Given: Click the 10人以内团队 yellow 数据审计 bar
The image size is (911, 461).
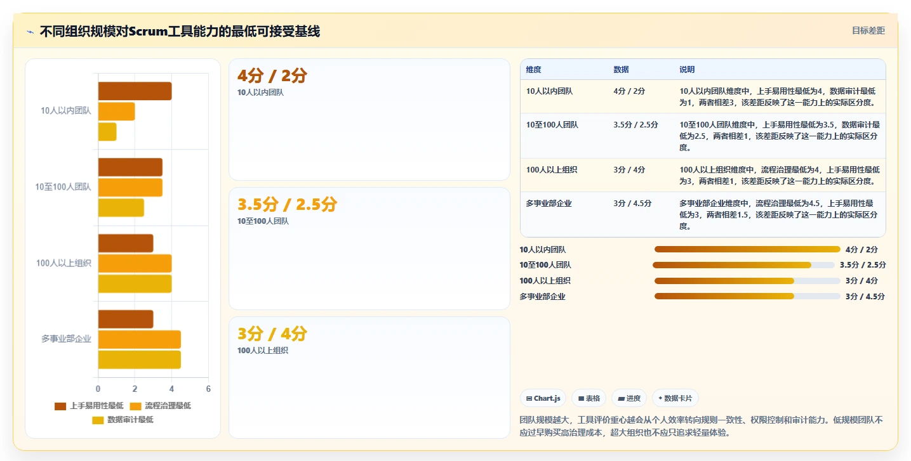Looking at the screenshot, I should coord(107,132).
